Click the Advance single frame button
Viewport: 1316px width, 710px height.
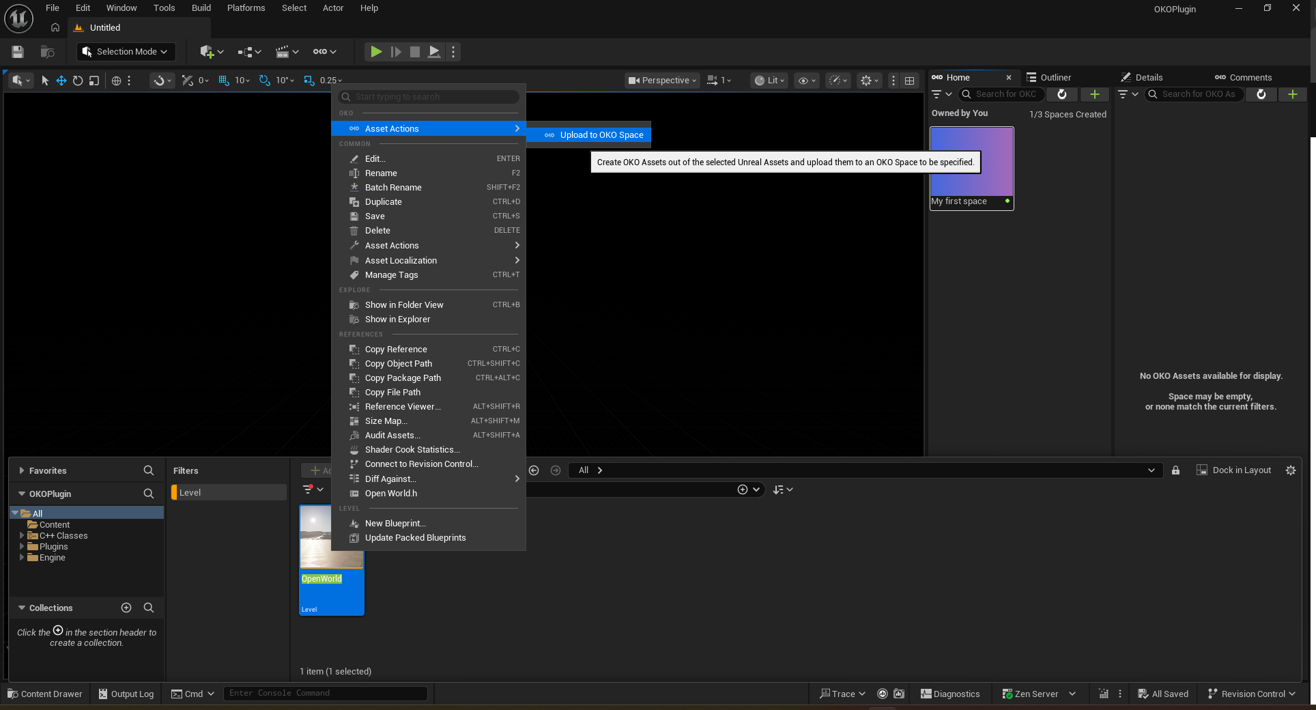coord(395,52)
